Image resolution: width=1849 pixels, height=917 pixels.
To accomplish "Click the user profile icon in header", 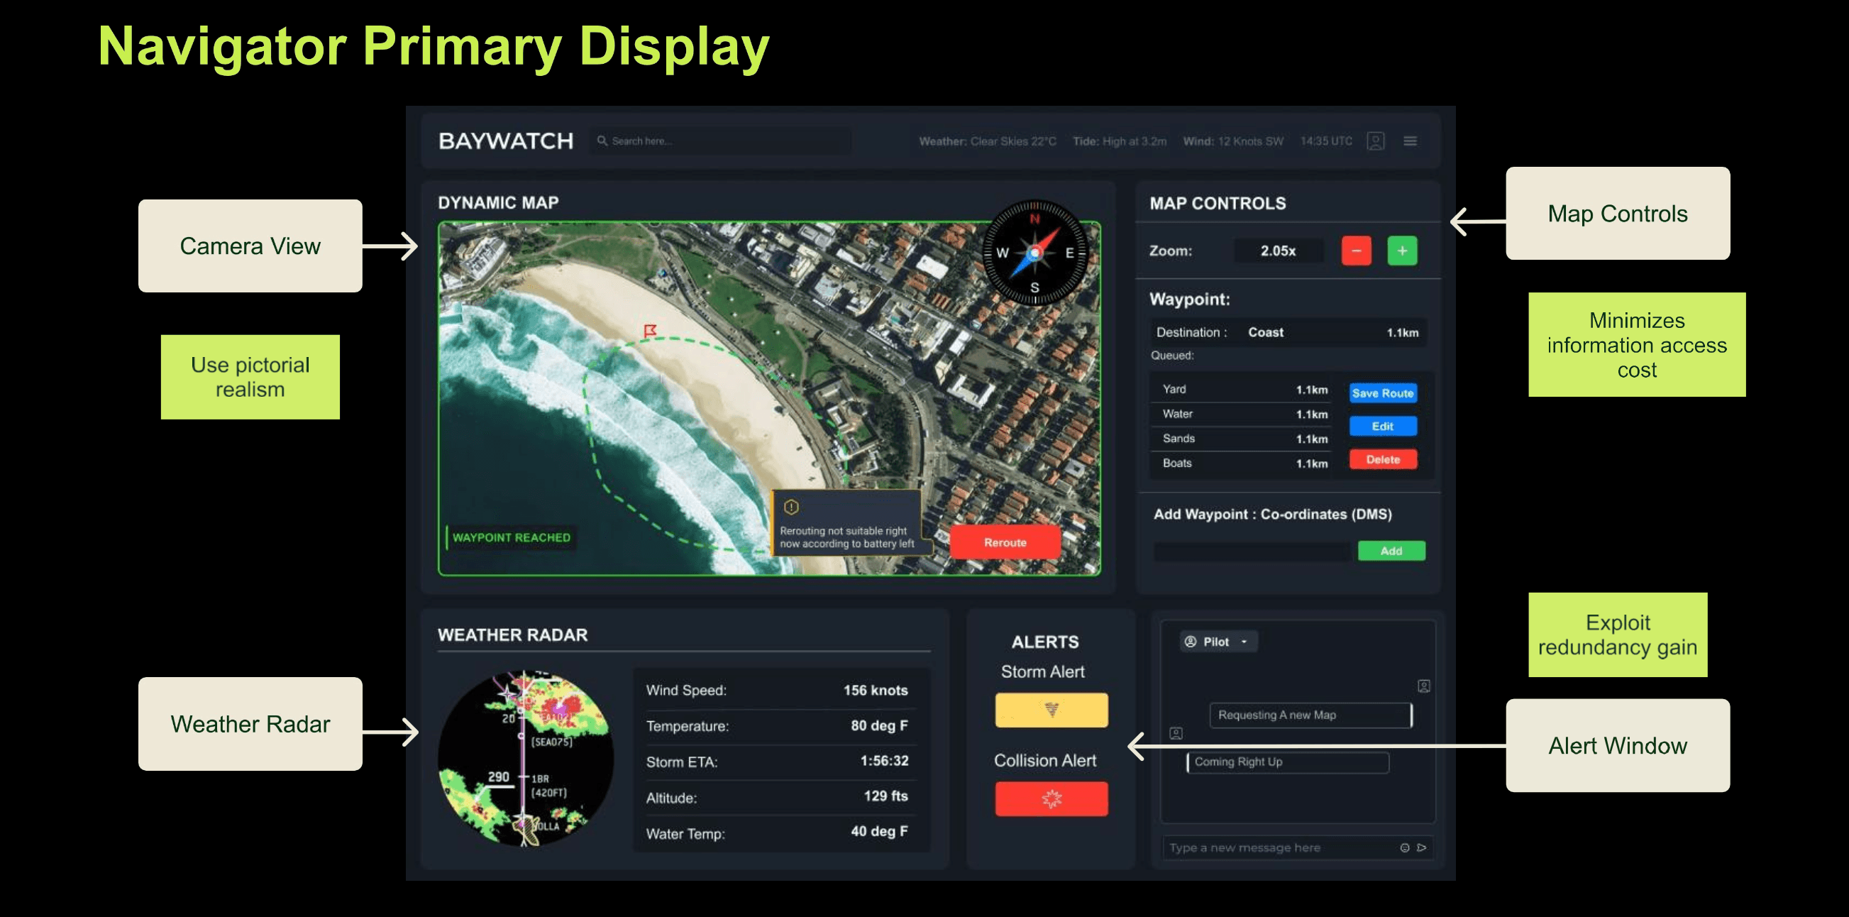I will (x=1375, y=141).
